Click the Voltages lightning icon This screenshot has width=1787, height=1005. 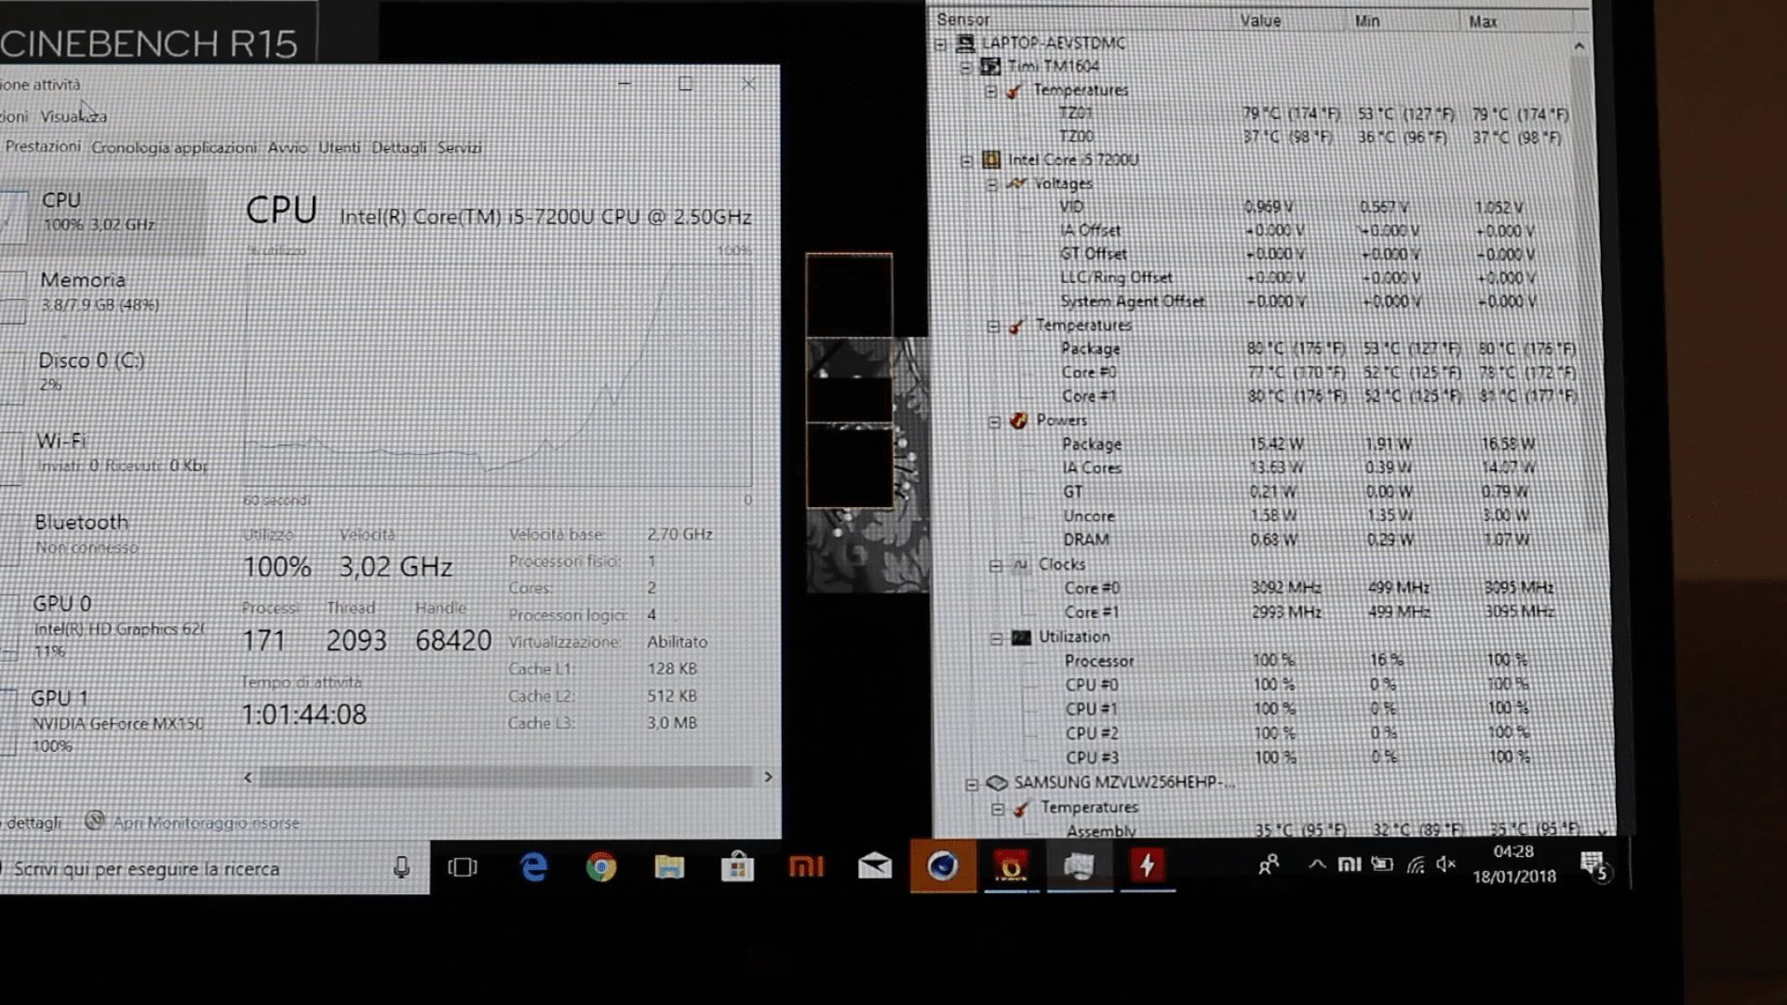(1016, 183)
